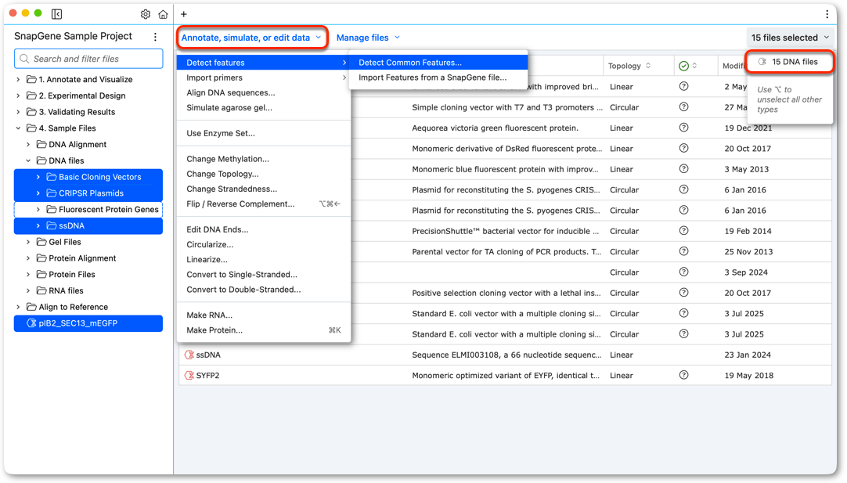
Task: Select 3. Validating Results folder
Action: [77, 112]
